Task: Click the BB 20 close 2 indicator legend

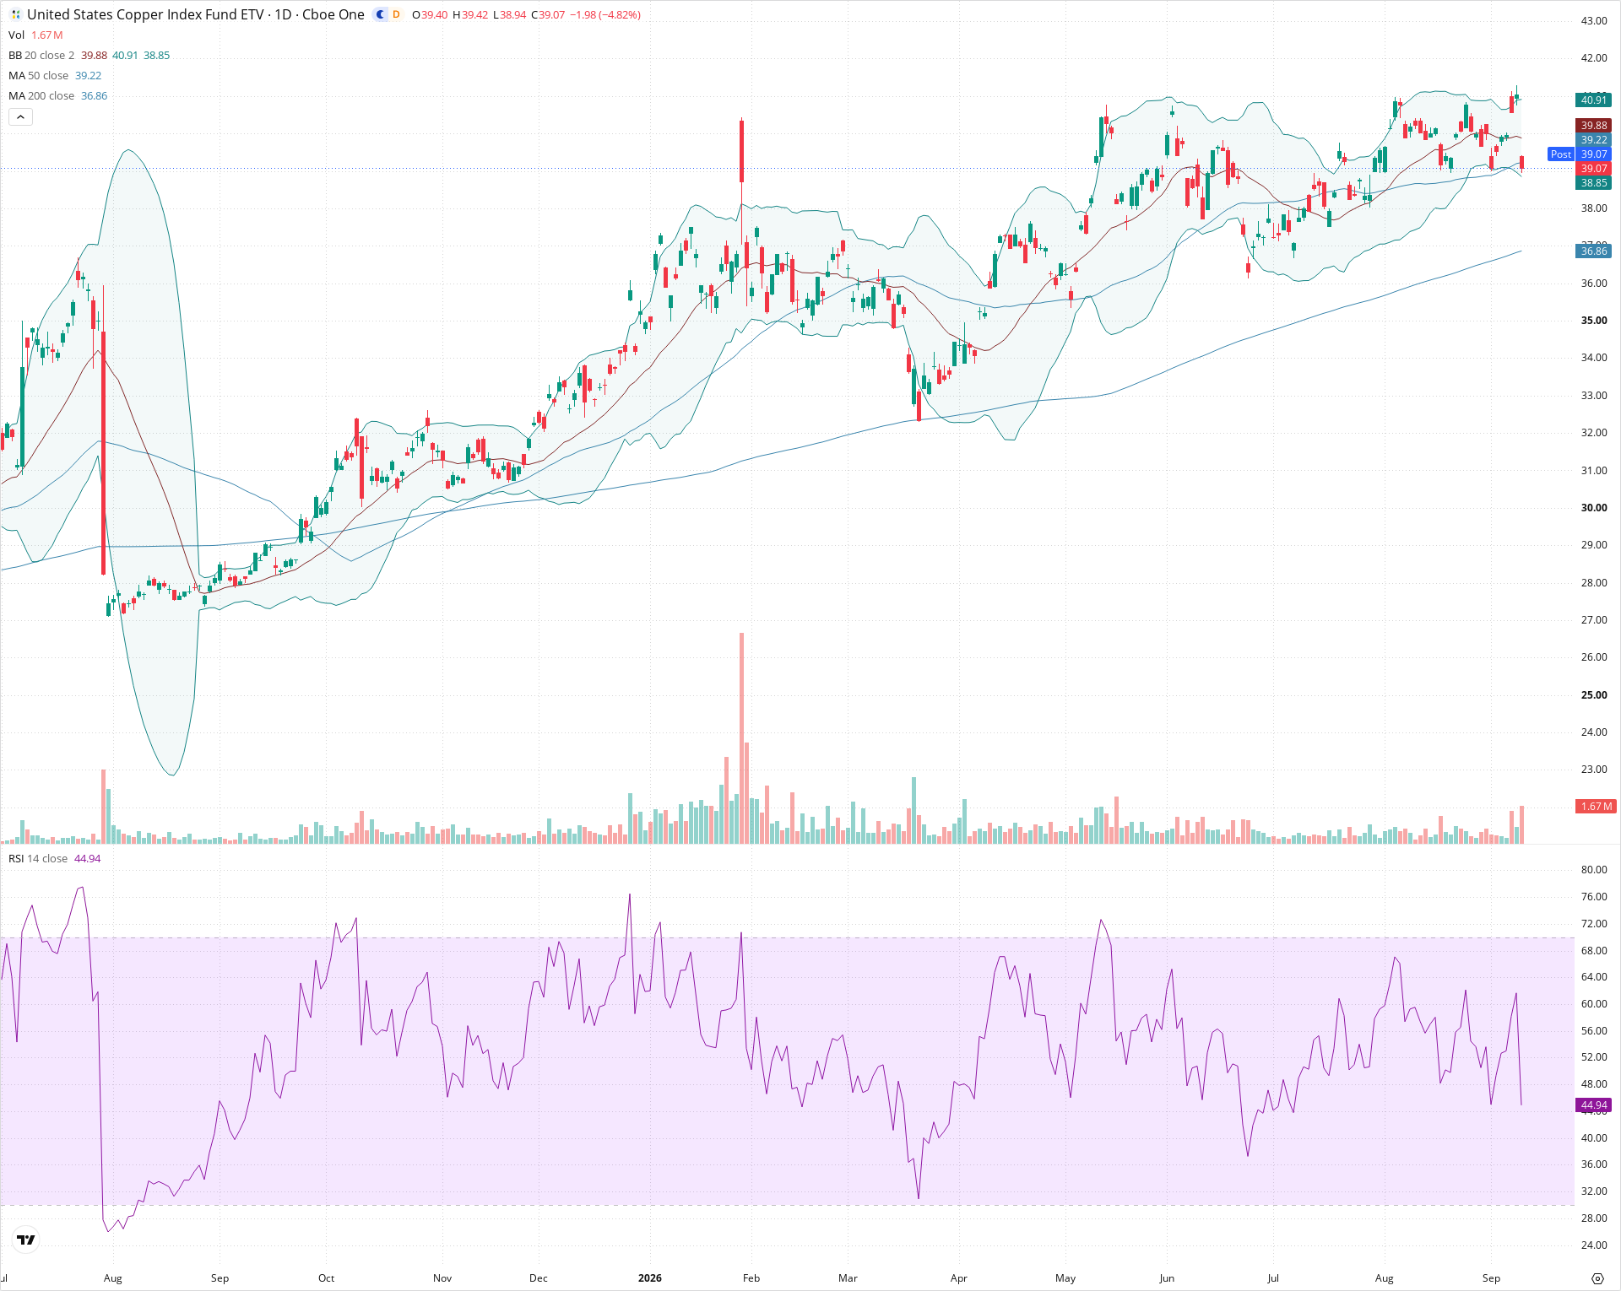Action: point(89,55)
